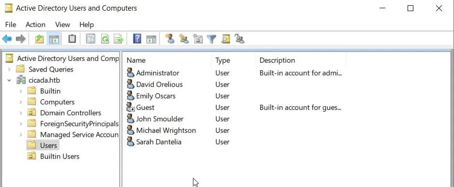Click the Find objects toolbar icon
Image resolution: width=454 pixels, height=187 pixels.
tap(226, 39)
